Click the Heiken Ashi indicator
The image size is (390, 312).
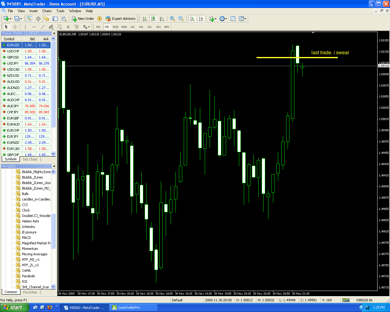pos(30,221)
